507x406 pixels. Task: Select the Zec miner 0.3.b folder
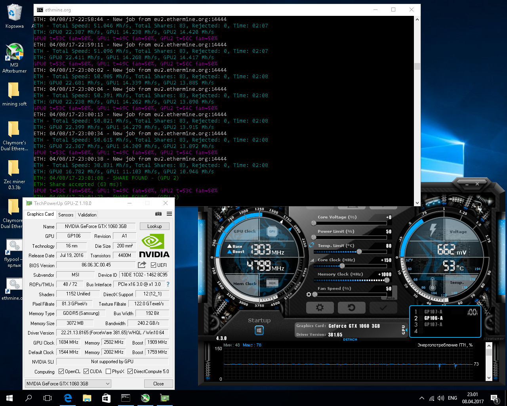pos(14,174)
